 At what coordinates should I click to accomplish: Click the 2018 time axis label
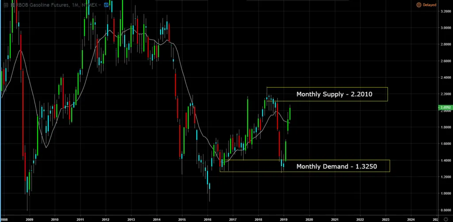(x=258, y=219)
